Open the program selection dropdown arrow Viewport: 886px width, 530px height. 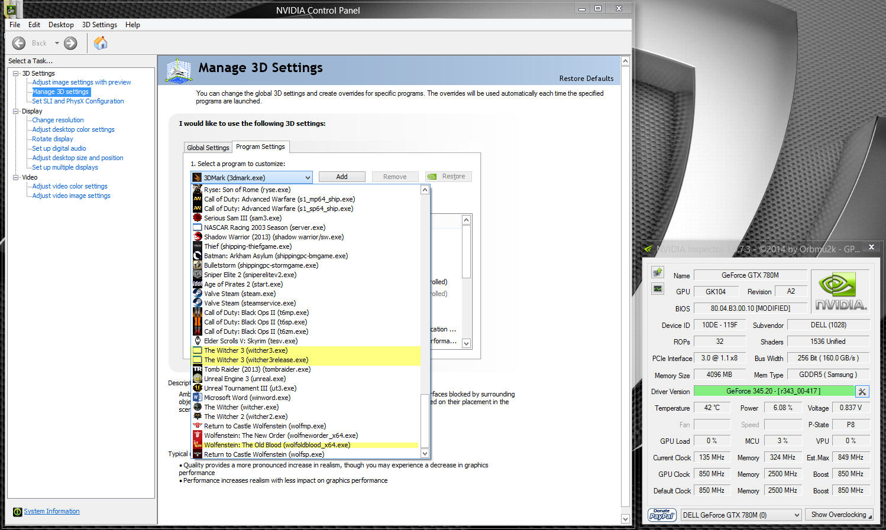(x=308, y=177)
